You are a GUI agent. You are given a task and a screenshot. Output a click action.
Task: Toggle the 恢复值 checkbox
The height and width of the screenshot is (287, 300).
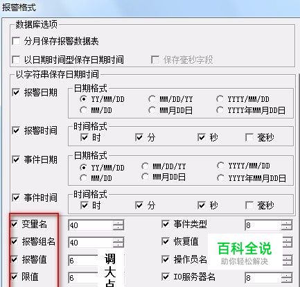pyautogui.click(x=166, y=241)
